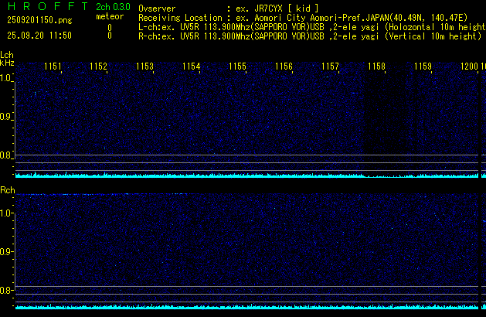Click the R-ch antenna description line
Screen dimensions: 486x317
[309, 36]
